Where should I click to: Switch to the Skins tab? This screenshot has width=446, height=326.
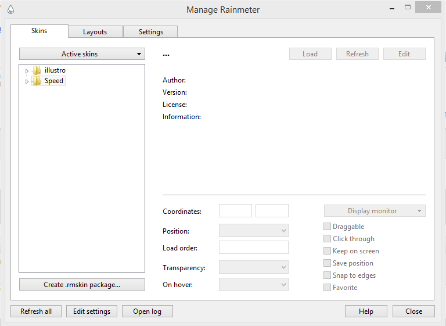coord(39,31)
